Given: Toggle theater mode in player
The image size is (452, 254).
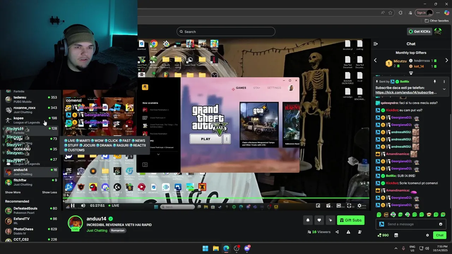Looking at the screenshot, I should pyautogui.click(x=339, y=206).
